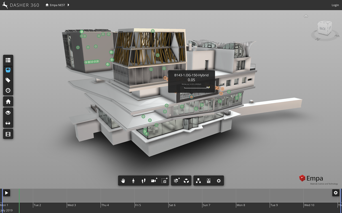Toggle visibility with the eye icon
The height and width of the screenshot is (213, 342).
pyautogui.click(x=8, y=113)
